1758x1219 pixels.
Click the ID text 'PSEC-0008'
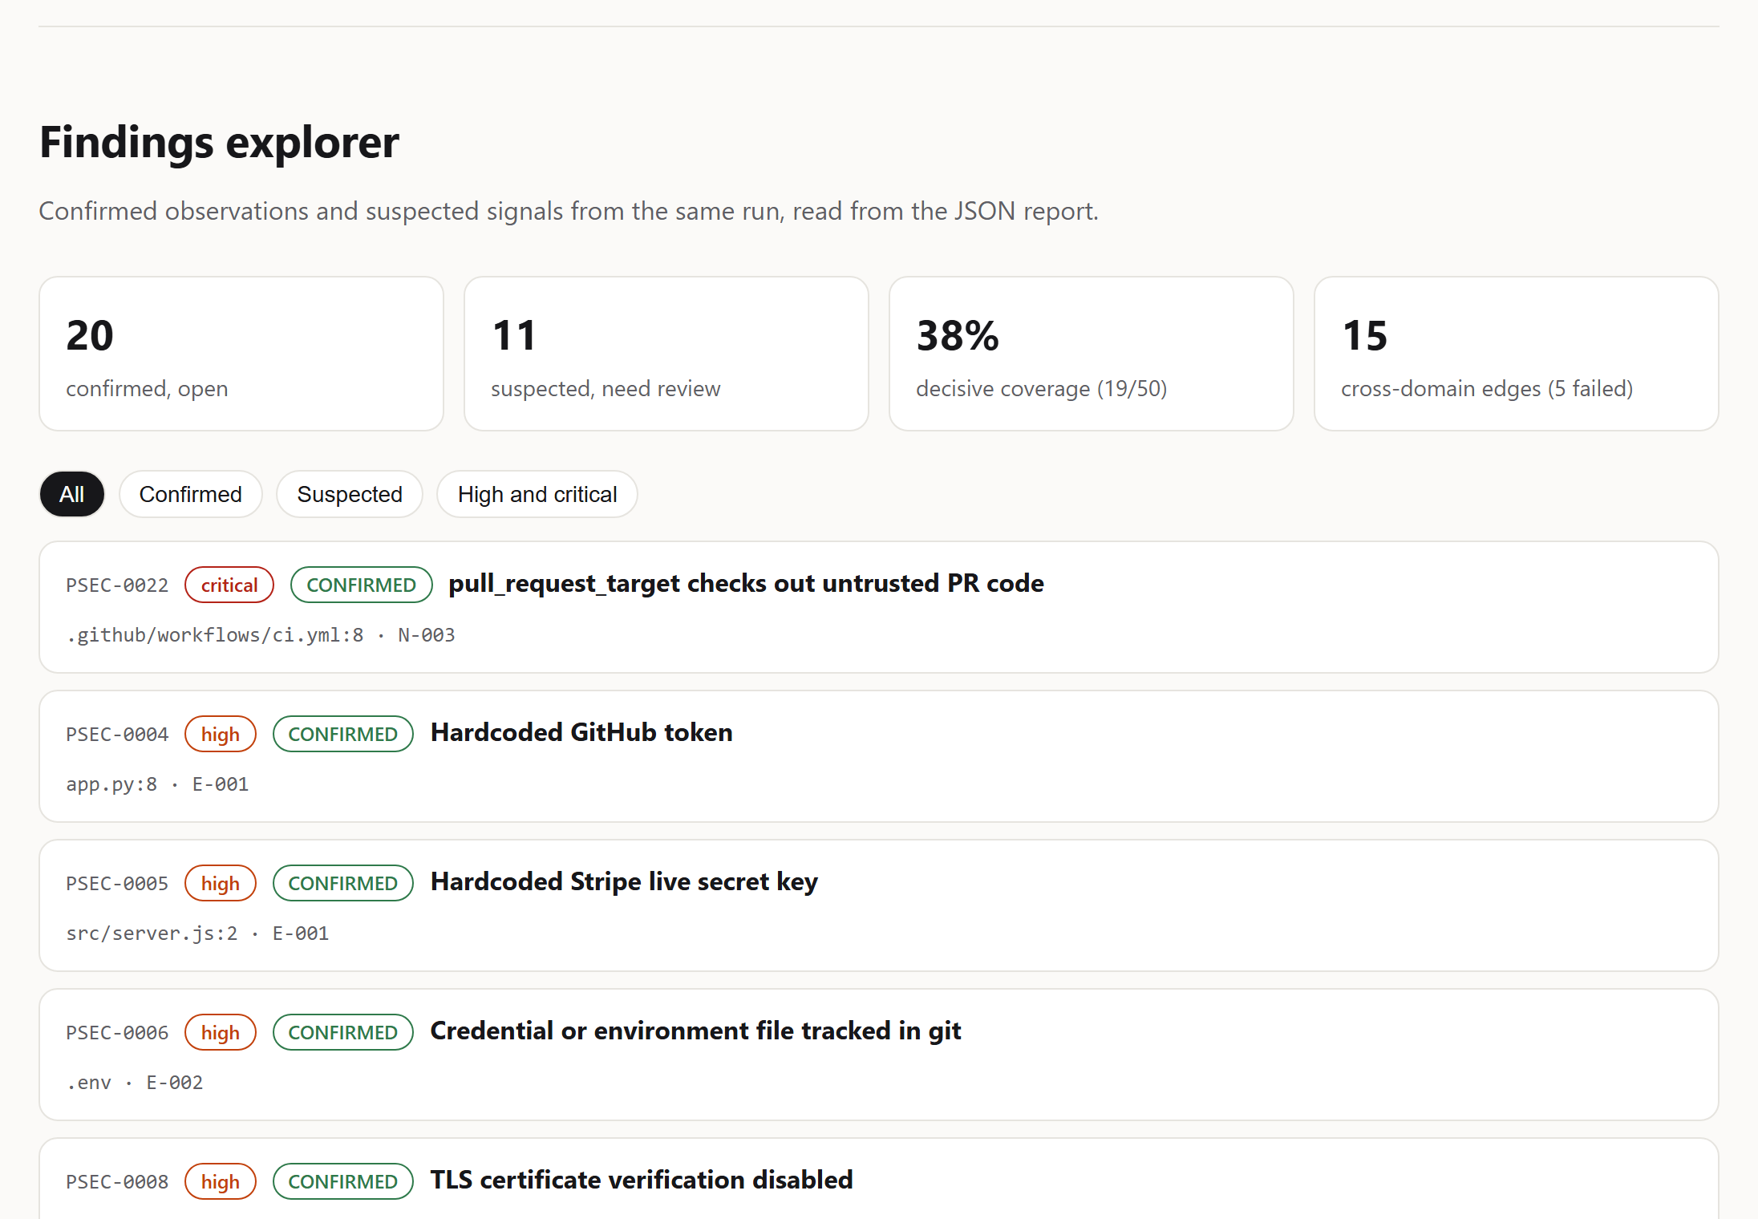coord(117,1182)
